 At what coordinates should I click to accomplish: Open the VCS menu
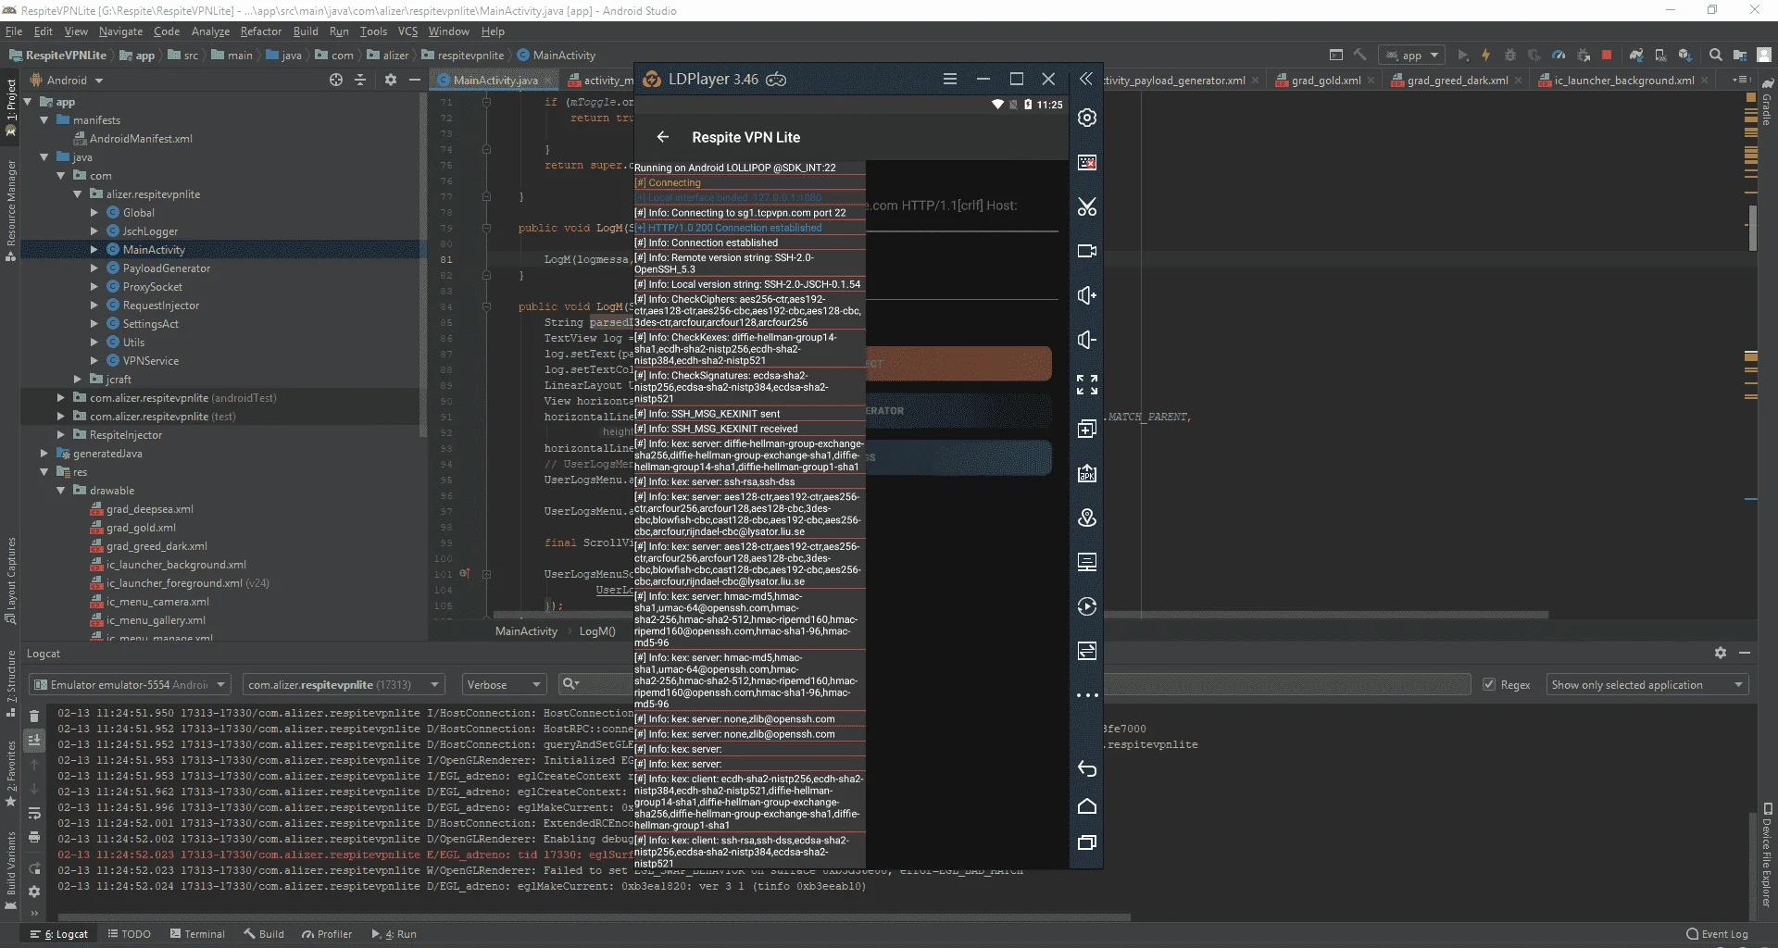407,31
